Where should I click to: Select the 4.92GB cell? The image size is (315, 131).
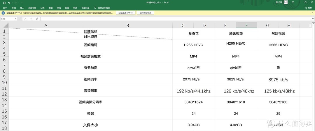pyautogui.click(x=236, y=125)
